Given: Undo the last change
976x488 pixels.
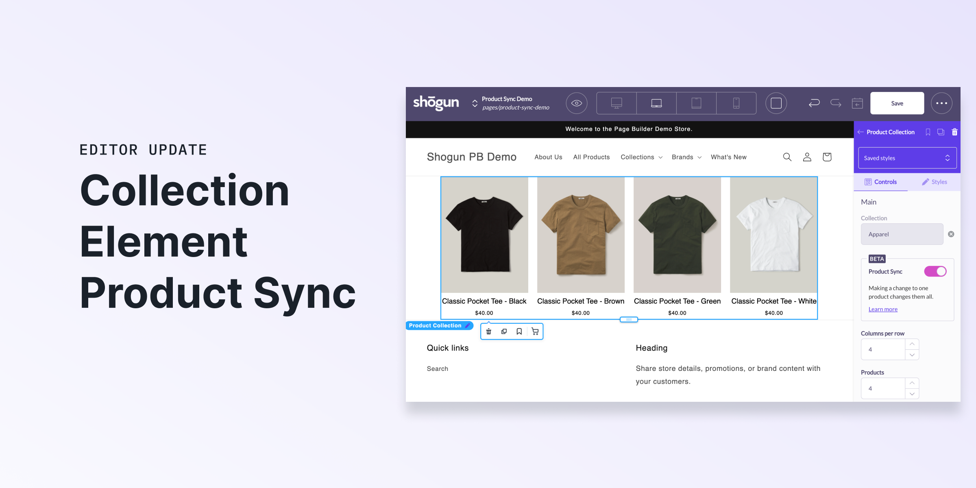Looking at the screenshot, I should [814, 103].
